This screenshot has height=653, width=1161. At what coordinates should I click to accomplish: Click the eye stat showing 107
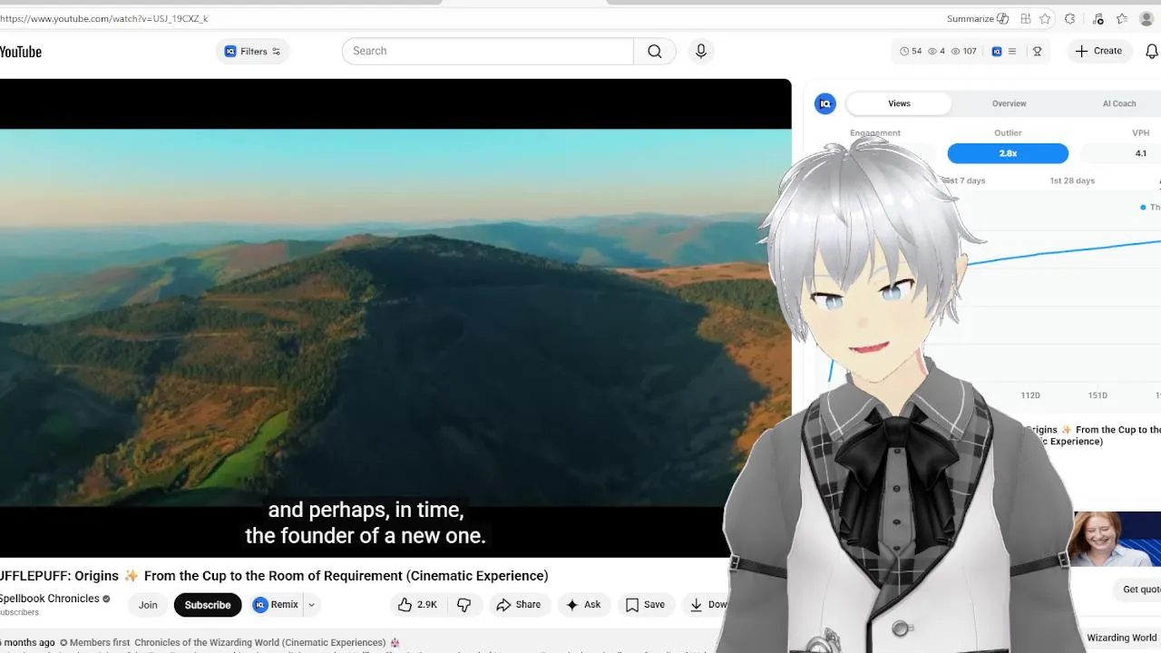pos(963,51)
